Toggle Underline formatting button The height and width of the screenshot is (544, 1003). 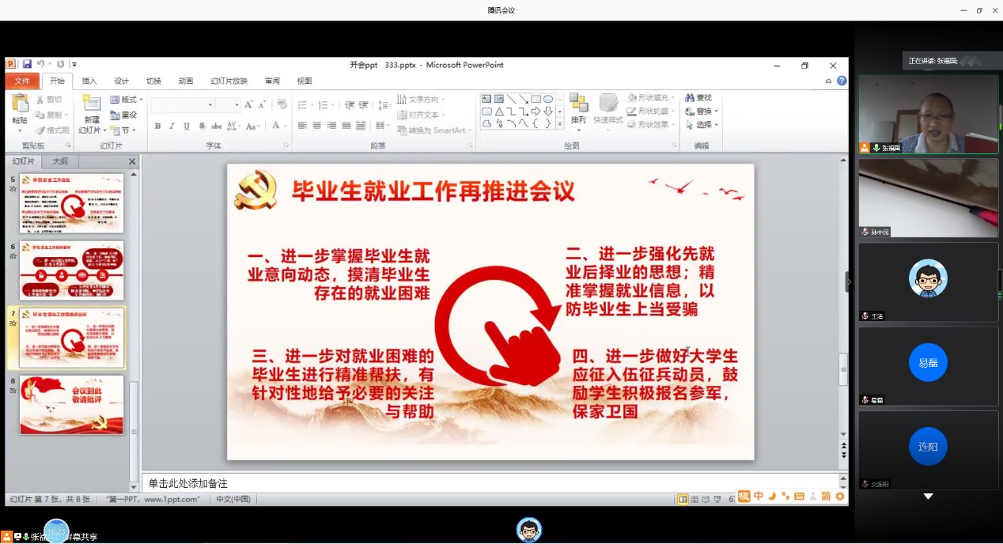pyautogui.click(x=187, y=127)
